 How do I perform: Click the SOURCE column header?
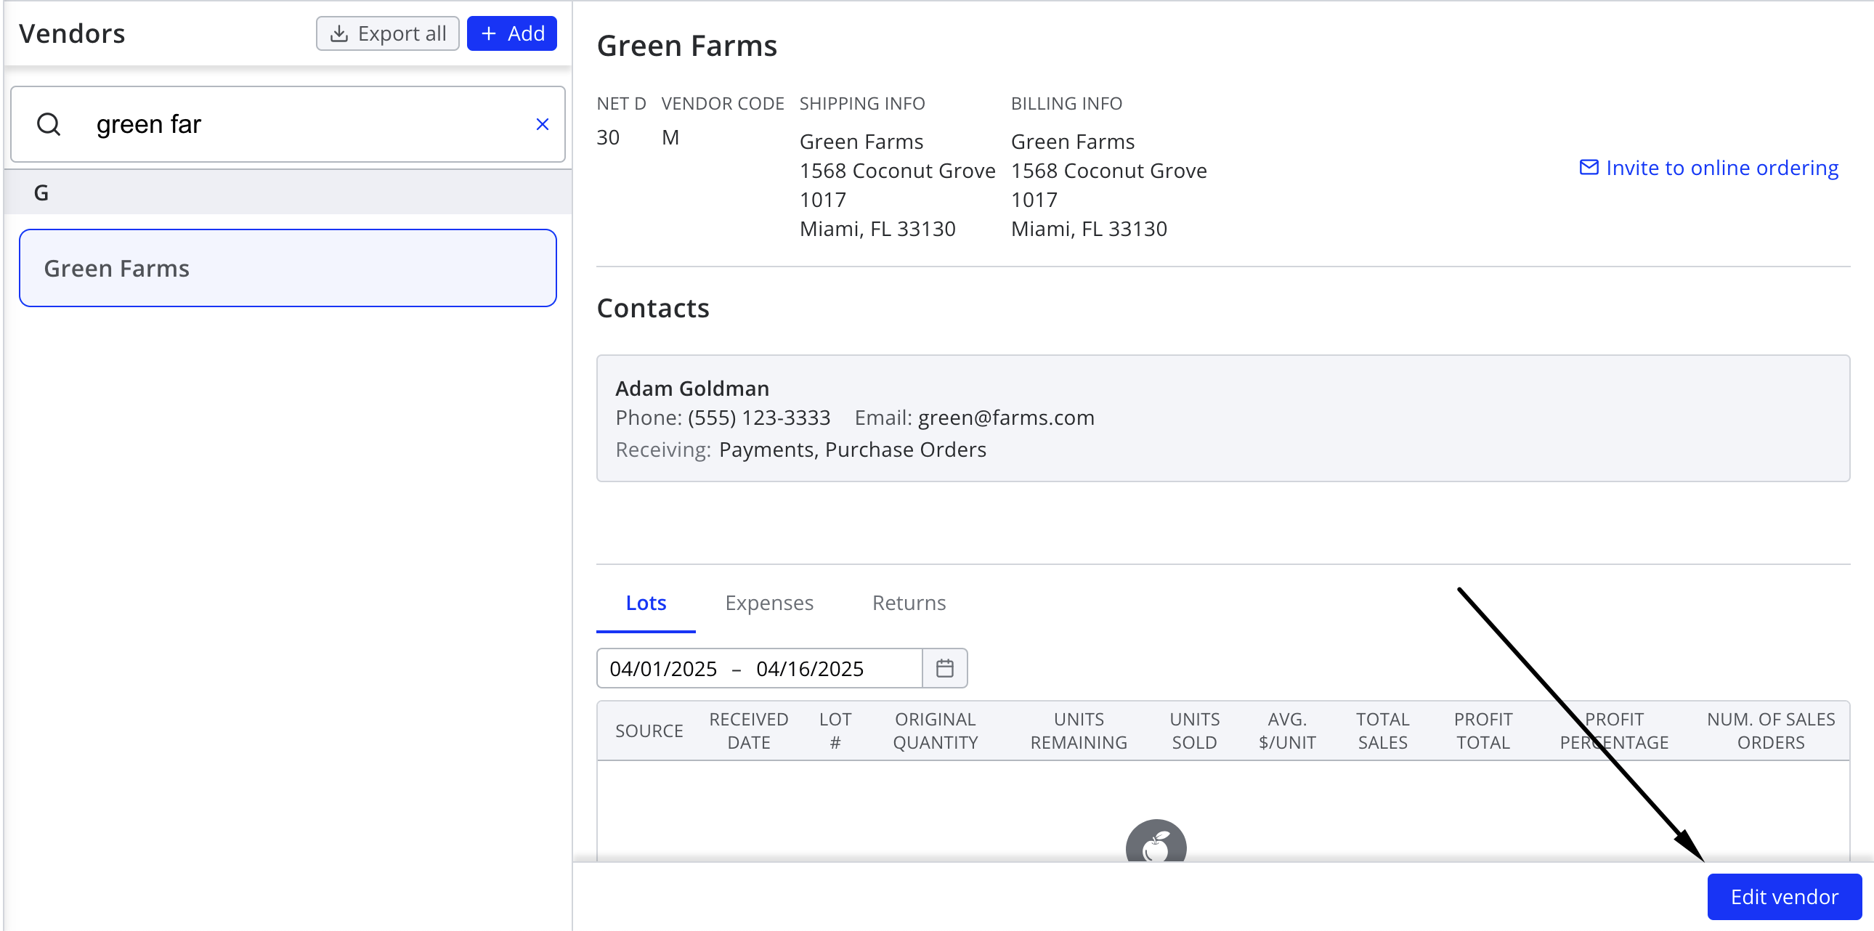pyautogui.click(x=649, y=731)
